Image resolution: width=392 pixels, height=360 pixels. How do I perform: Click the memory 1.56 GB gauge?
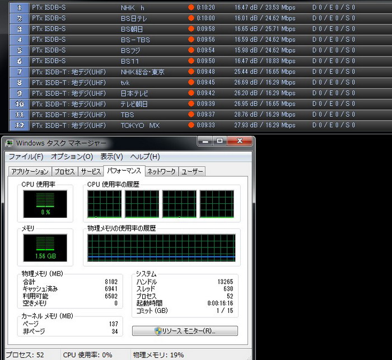[x=45, y=248]
